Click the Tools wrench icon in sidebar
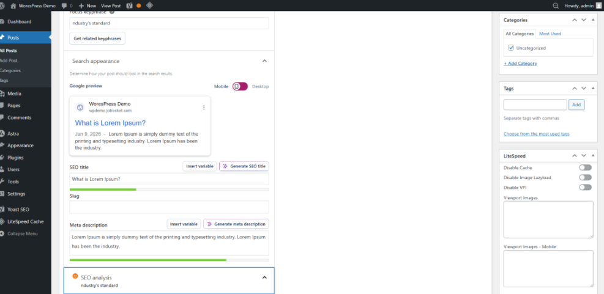 tap(2, 182)
